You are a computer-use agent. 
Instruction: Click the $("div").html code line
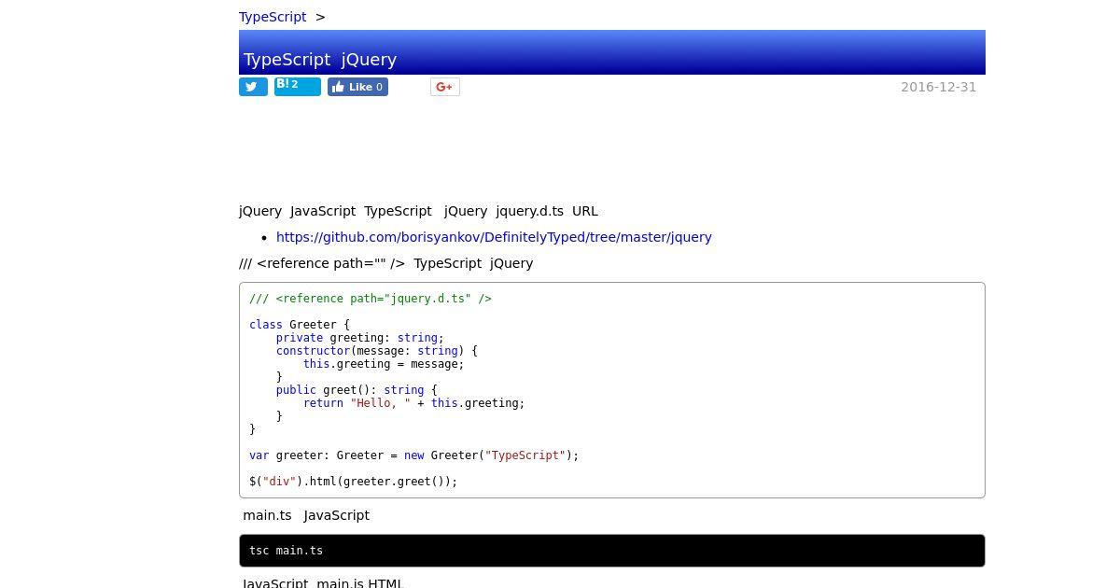[354, 482]
